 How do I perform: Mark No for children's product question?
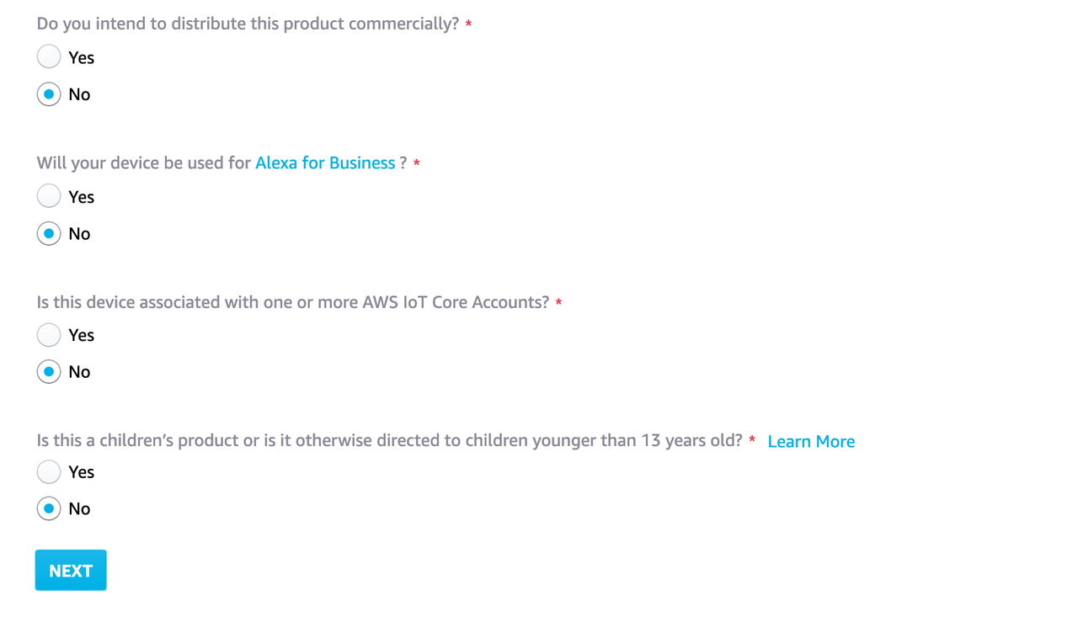pyautogui.click(x=49, y=508)
